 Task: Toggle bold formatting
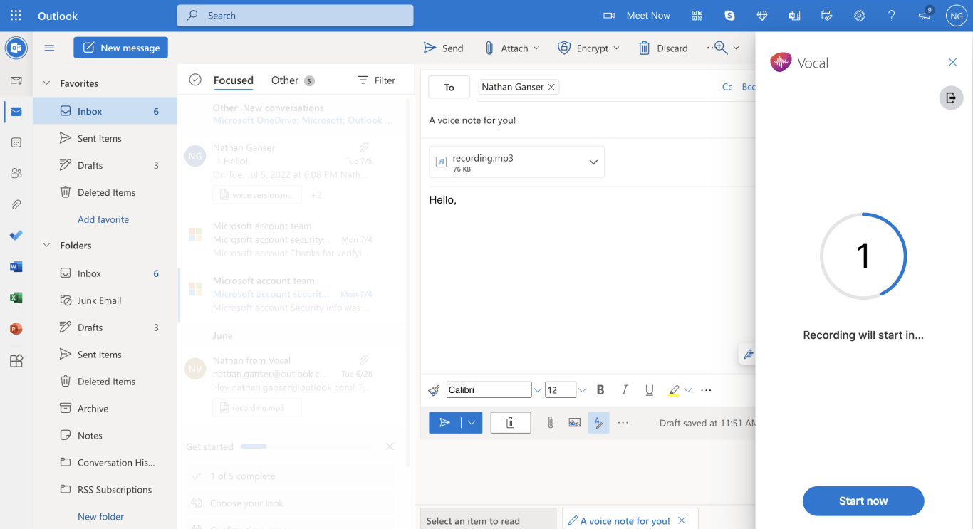[x=600, y=389]
